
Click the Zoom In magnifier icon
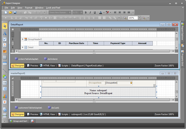[x=144, y=18]
